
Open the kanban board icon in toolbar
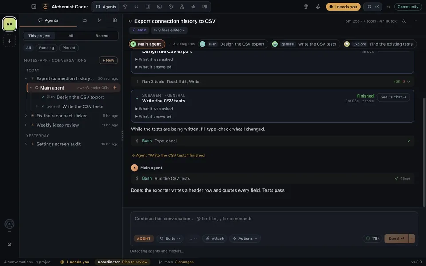click(x=205, y=7)
